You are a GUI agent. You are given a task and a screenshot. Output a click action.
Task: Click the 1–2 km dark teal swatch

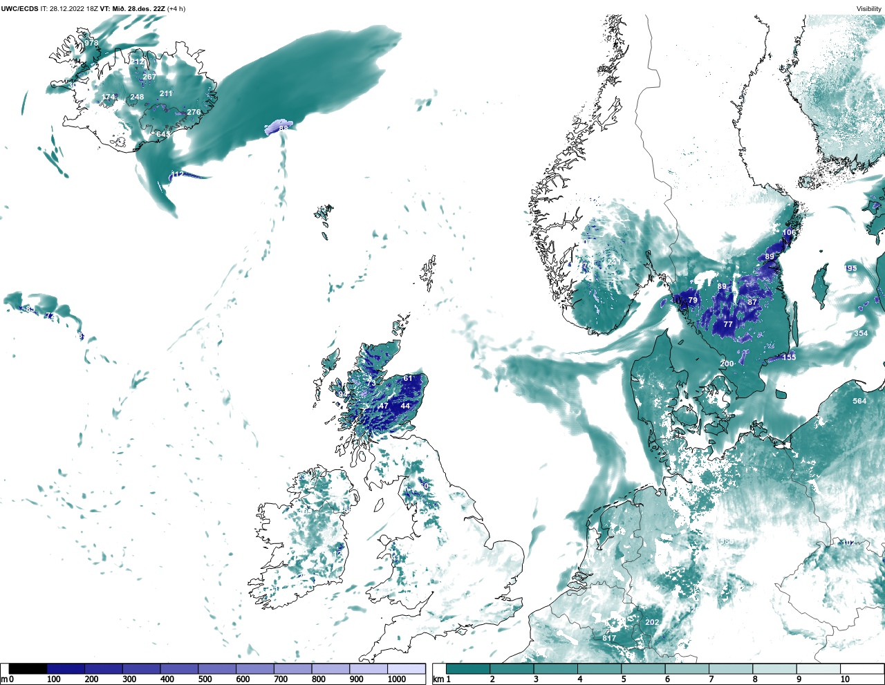[468, 668]
